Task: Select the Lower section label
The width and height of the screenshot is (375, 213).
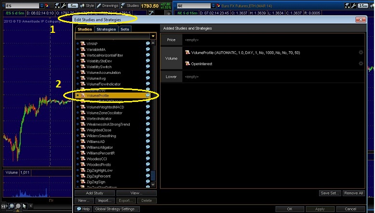Action: [x=171, y=77]
